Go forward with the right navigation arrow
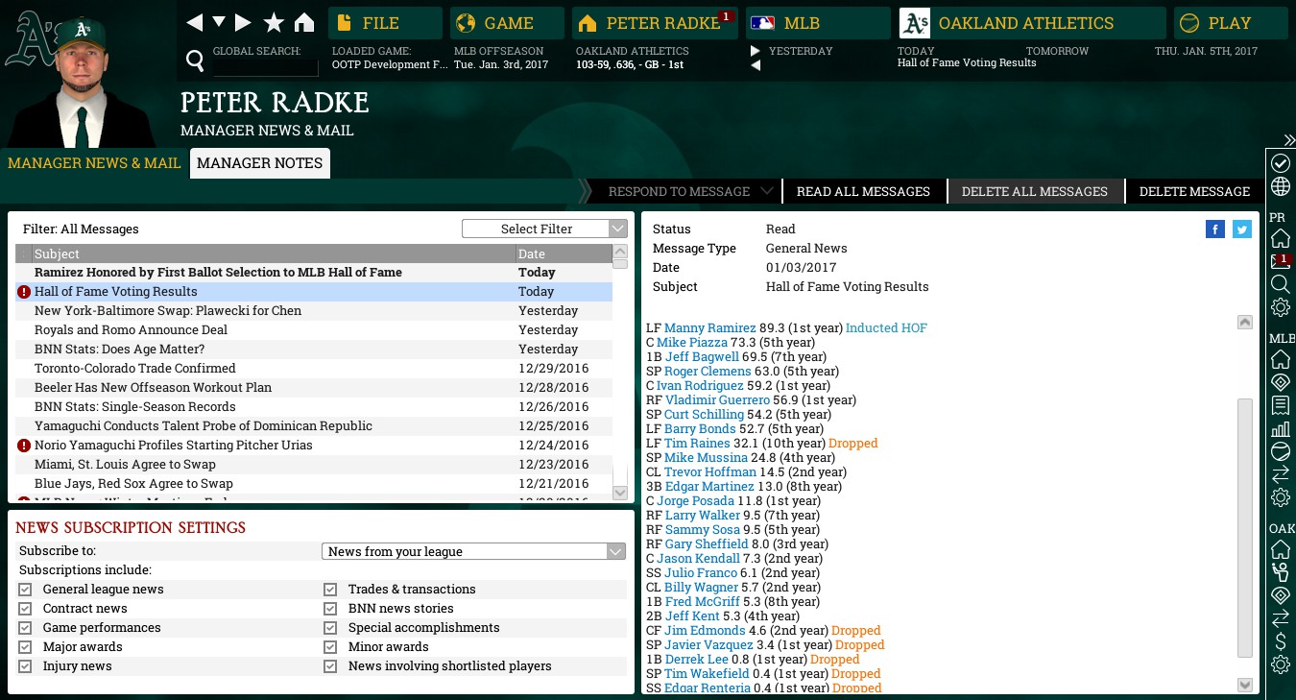1296x700 pixels. (243, 22)
